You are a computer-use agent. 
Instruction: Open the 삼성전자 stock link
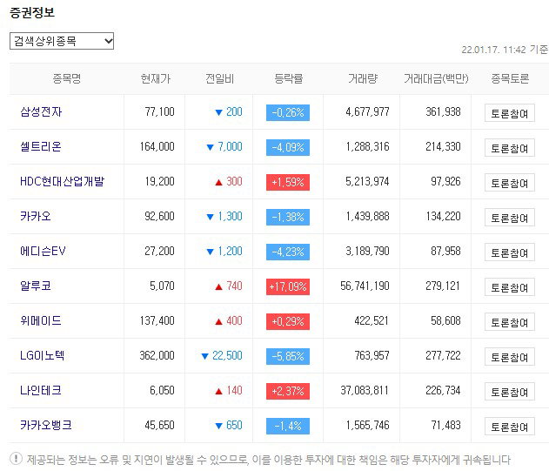(41, 111)
